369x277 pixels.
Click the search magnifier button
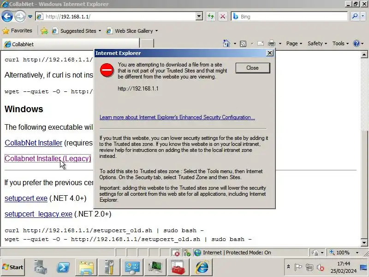(355, 16)
